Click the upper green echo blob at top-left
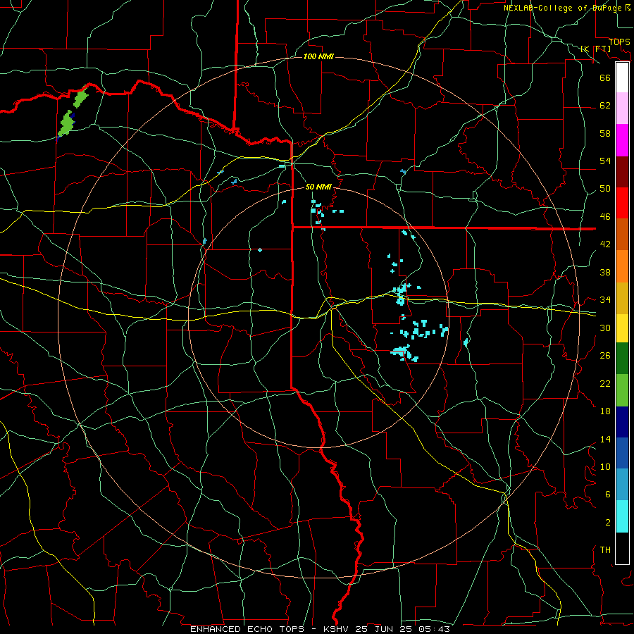This screenshot has width=634, height=634. [81, 97]
